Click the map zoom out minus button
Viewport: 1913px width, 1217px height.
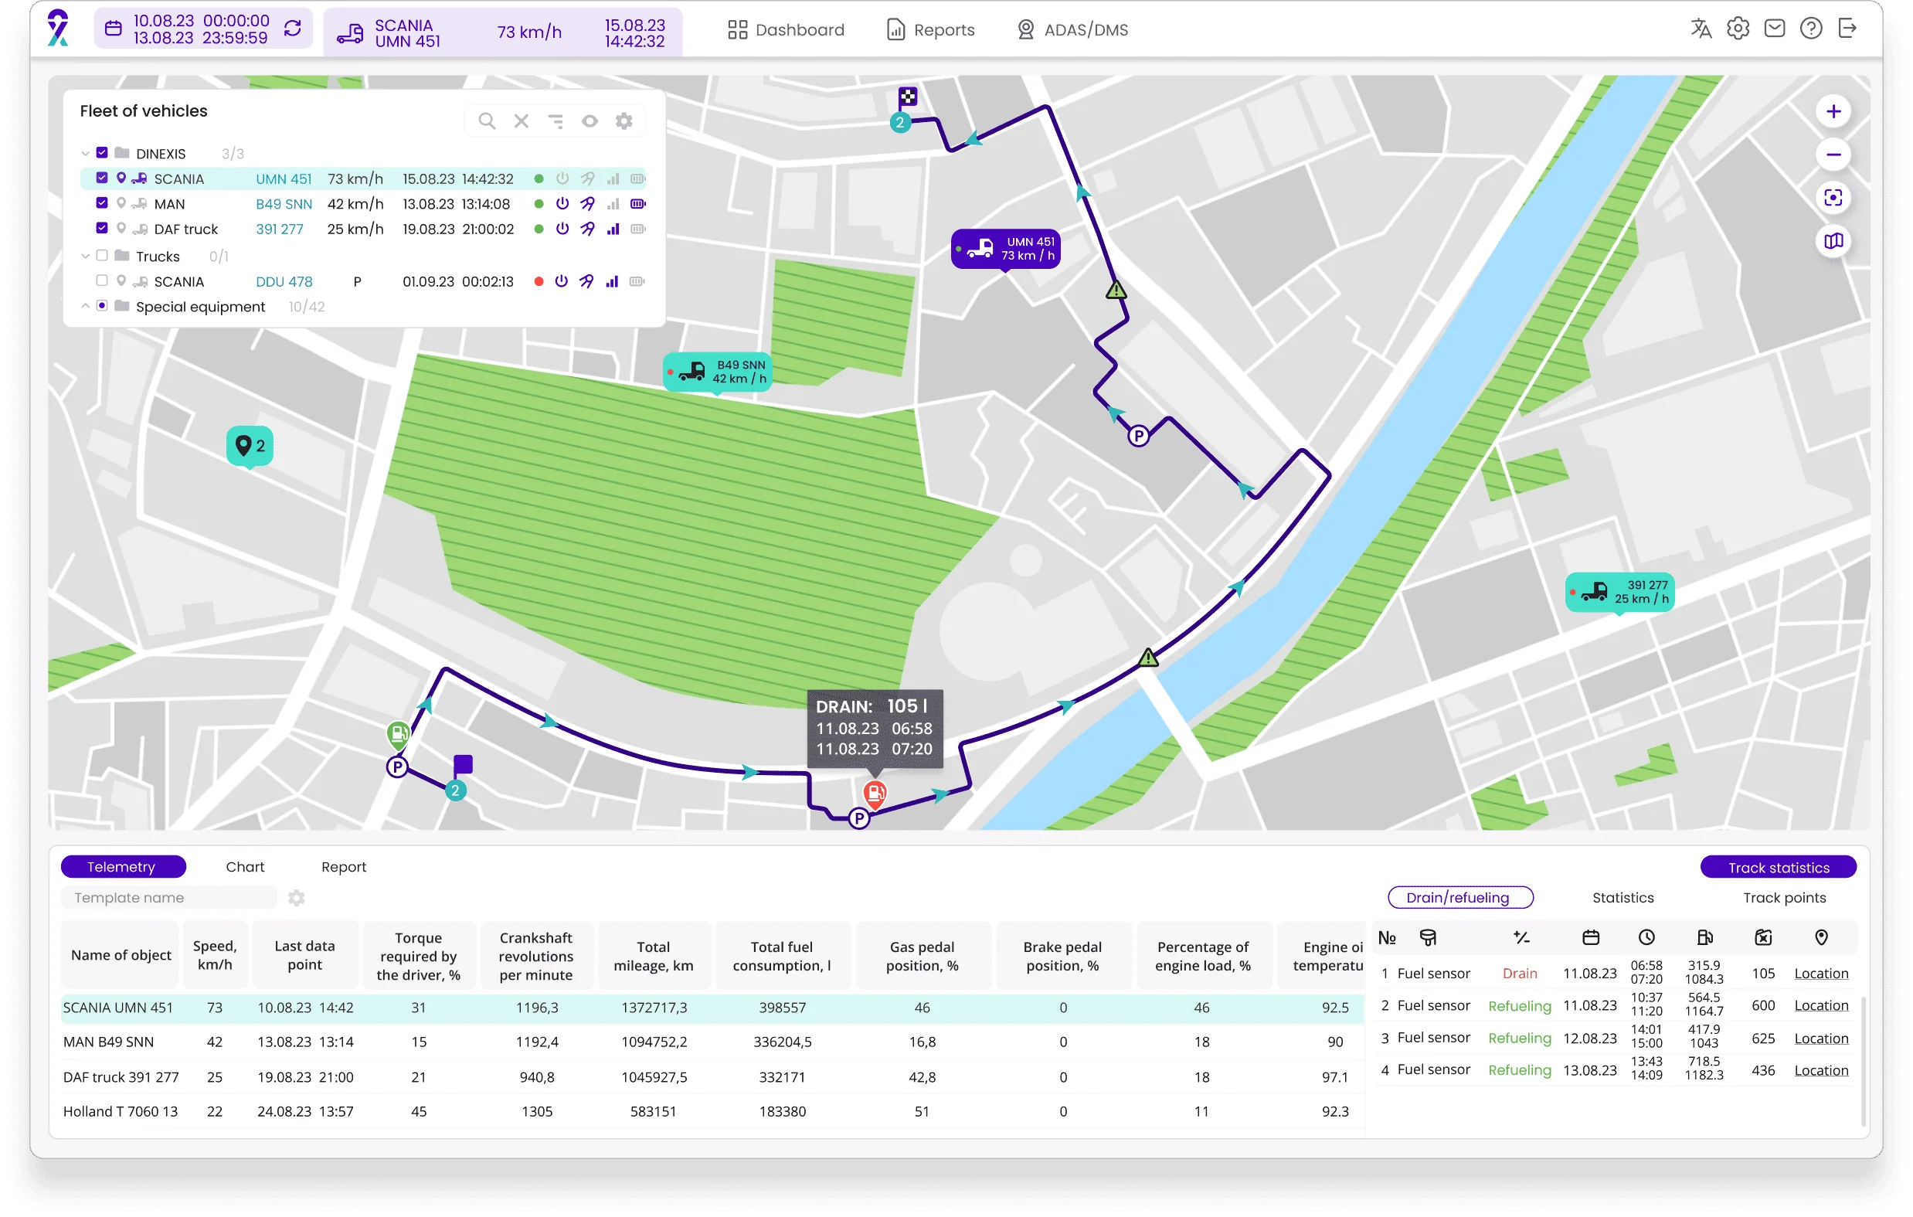[x=1833, y=155]
